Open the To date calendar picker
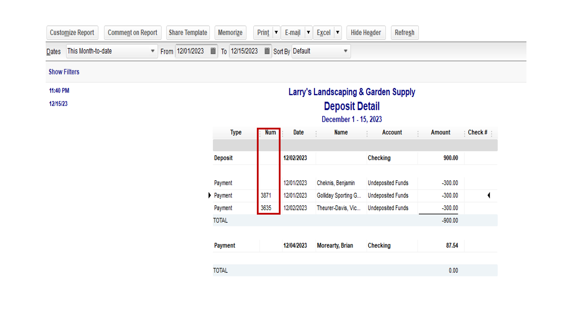This screenshot has width=562, height=316. pyautogui.click(x=267, y=51)
